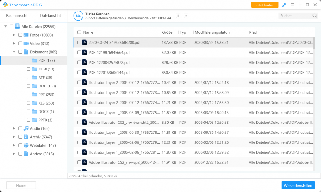
Task: Stop the scan with the stop icon
Action: (x=186, y=16)
